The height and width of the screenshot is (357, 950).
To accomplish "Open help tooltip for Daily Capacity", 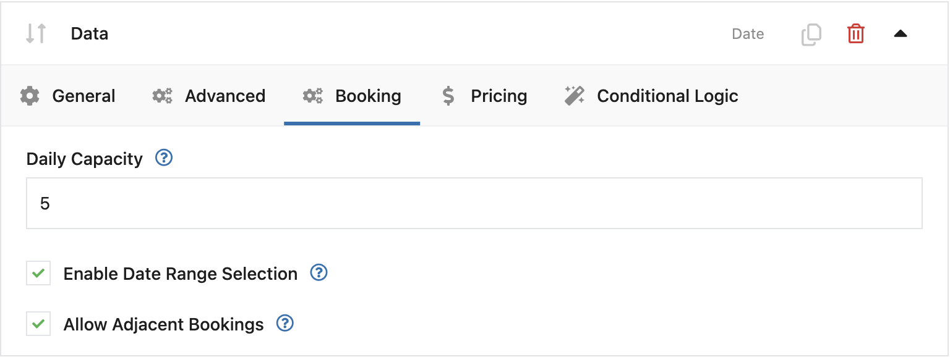I will point(164,158).
